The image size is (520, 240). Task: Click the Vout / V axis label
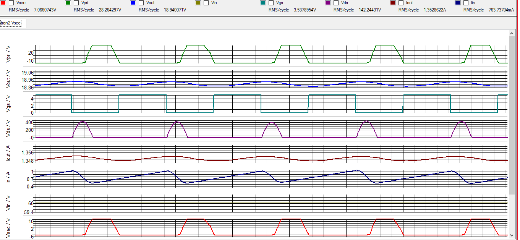tap(9, 79)
